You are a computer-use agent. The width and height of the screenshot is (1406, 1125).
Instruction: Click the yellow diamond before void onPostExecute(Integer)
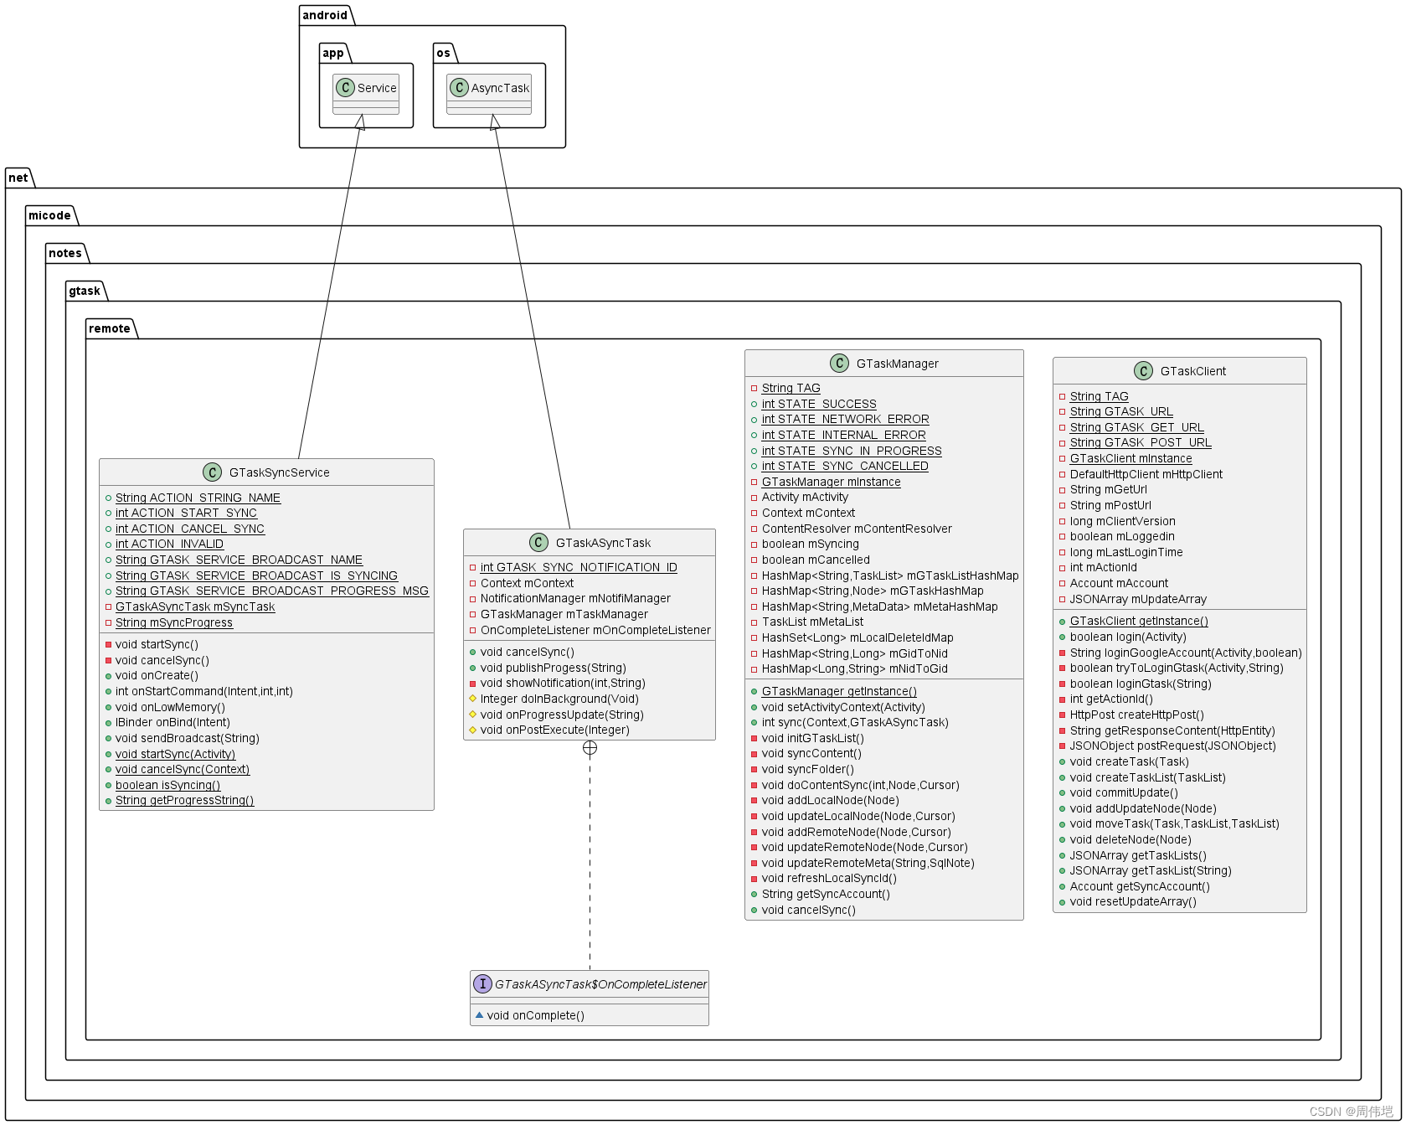coord(472,730)
